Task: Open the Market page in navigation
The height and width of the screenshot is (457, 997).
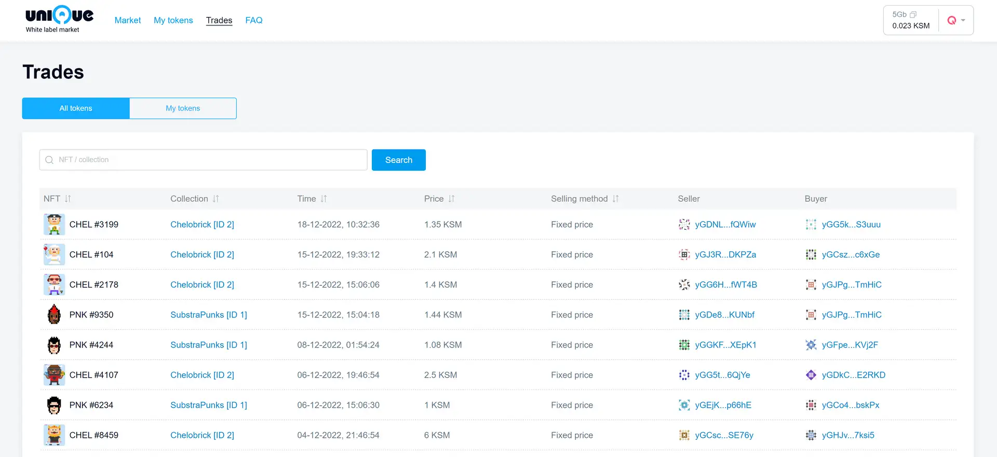Action: coord(128,20)
